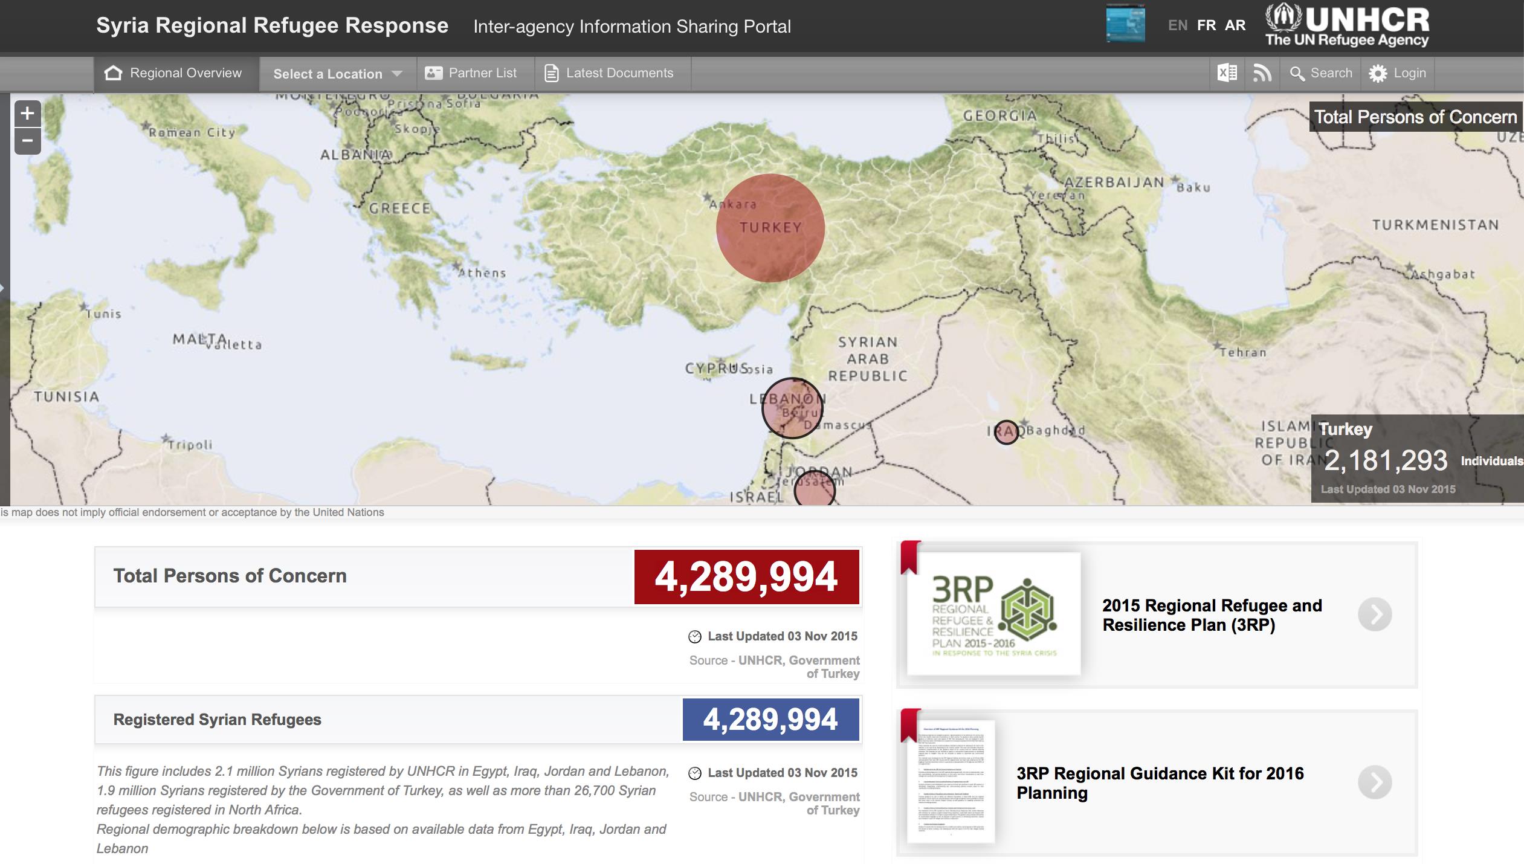Expand the Select a Location dropdown
The height and width of the screenshot is (864, 1524).
coord(338,74)
